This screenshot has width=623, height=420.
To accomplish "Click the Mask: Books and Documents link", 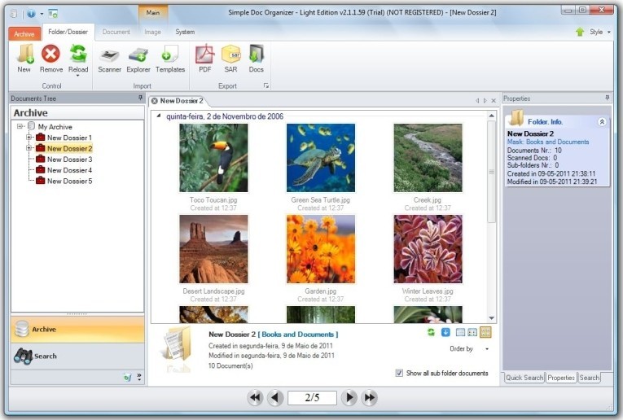I will tap(548, 142).
